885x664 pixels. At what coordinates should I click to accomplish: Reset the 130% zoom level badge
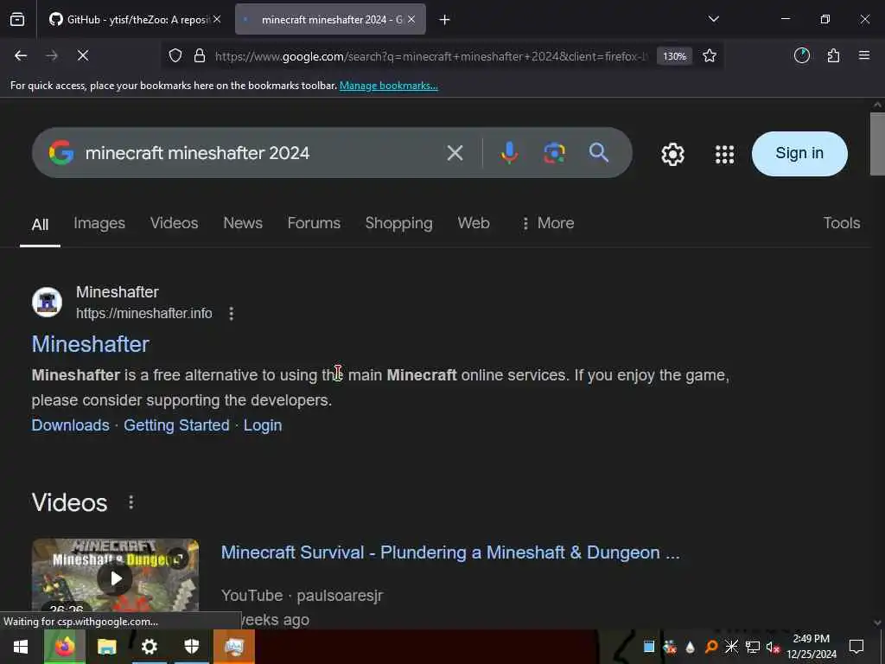(674, 56)
